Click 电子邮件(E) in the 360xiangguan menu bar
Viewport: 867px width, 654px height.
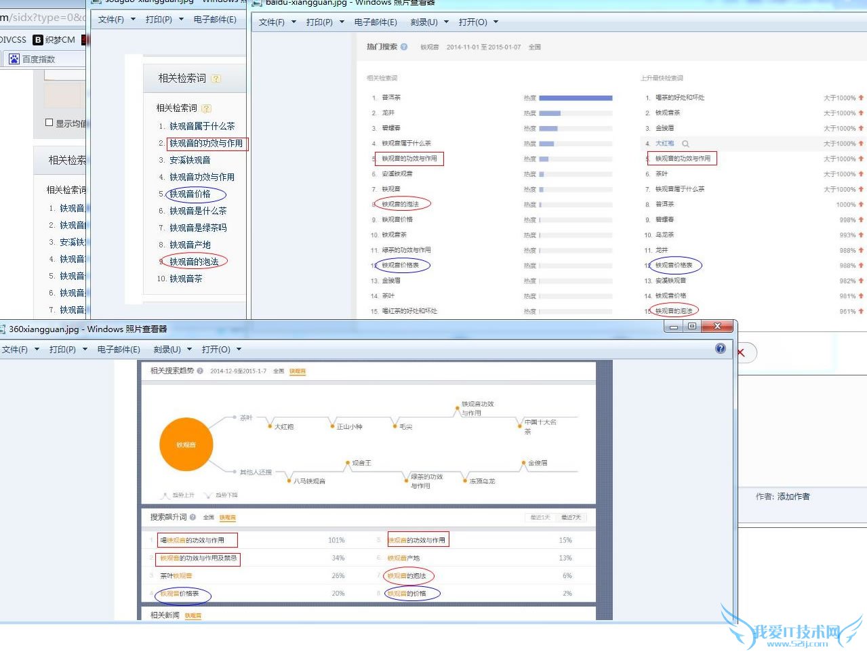(119, 350)
